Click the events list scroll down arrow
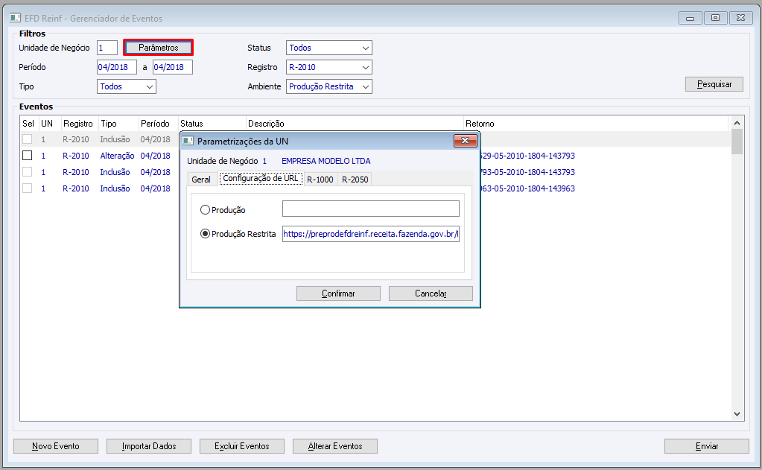 pyautogui.click(x=737, y=414)
